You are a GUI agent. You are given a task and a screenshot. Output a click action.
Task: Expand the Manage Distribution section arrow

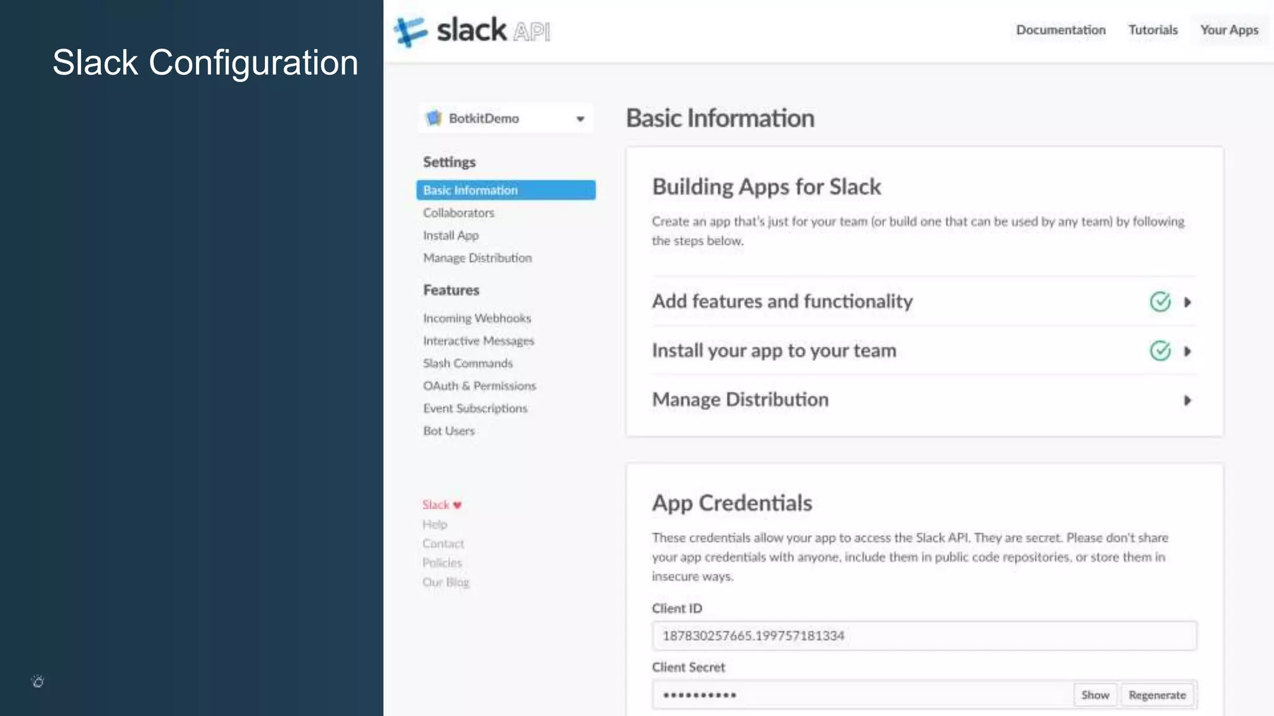(1187, 400)
